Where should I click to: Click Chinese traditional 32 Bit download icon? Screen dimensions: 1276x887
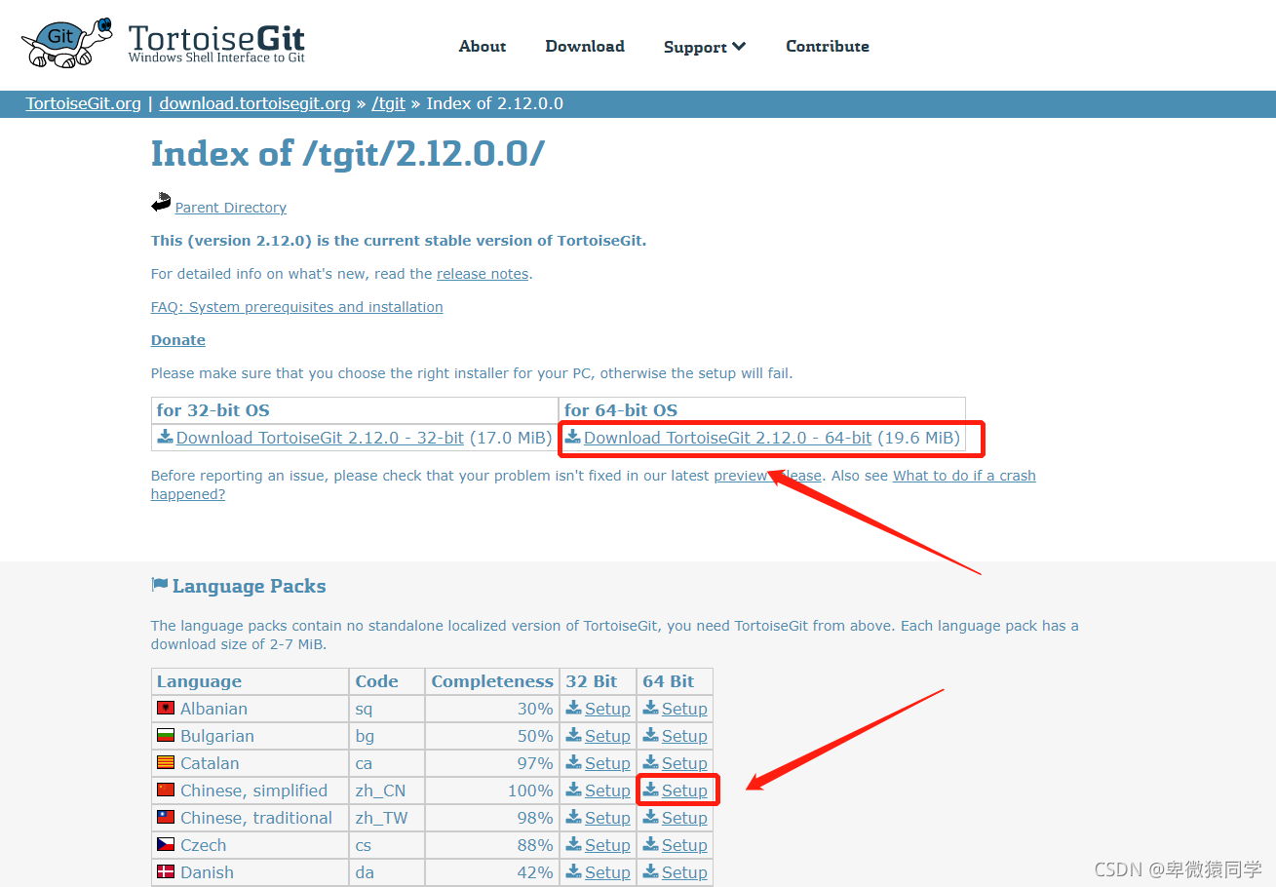click(574, 817)
